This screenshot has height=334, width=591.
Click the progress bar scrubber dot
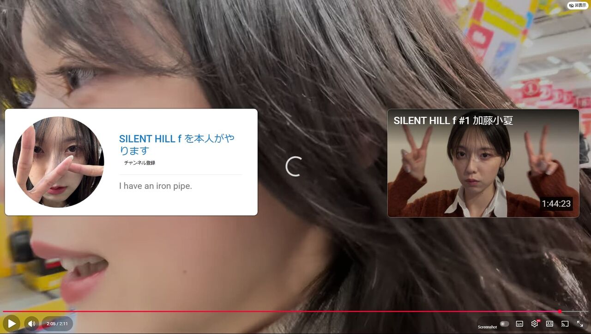560,311
